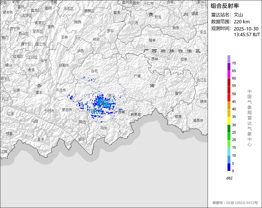The image size is (262, 208).
Task: Click the 马关 map label
Action: click(104, 128)
